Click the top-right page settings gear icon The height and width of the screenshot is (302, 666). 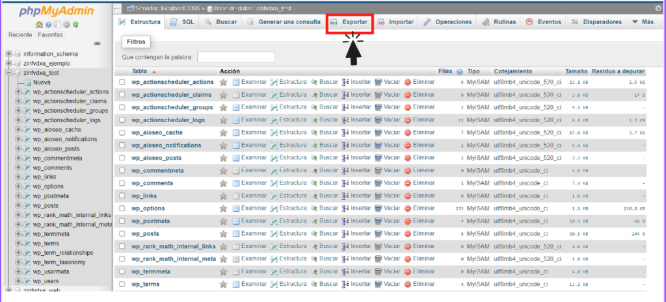pos(659,8)
